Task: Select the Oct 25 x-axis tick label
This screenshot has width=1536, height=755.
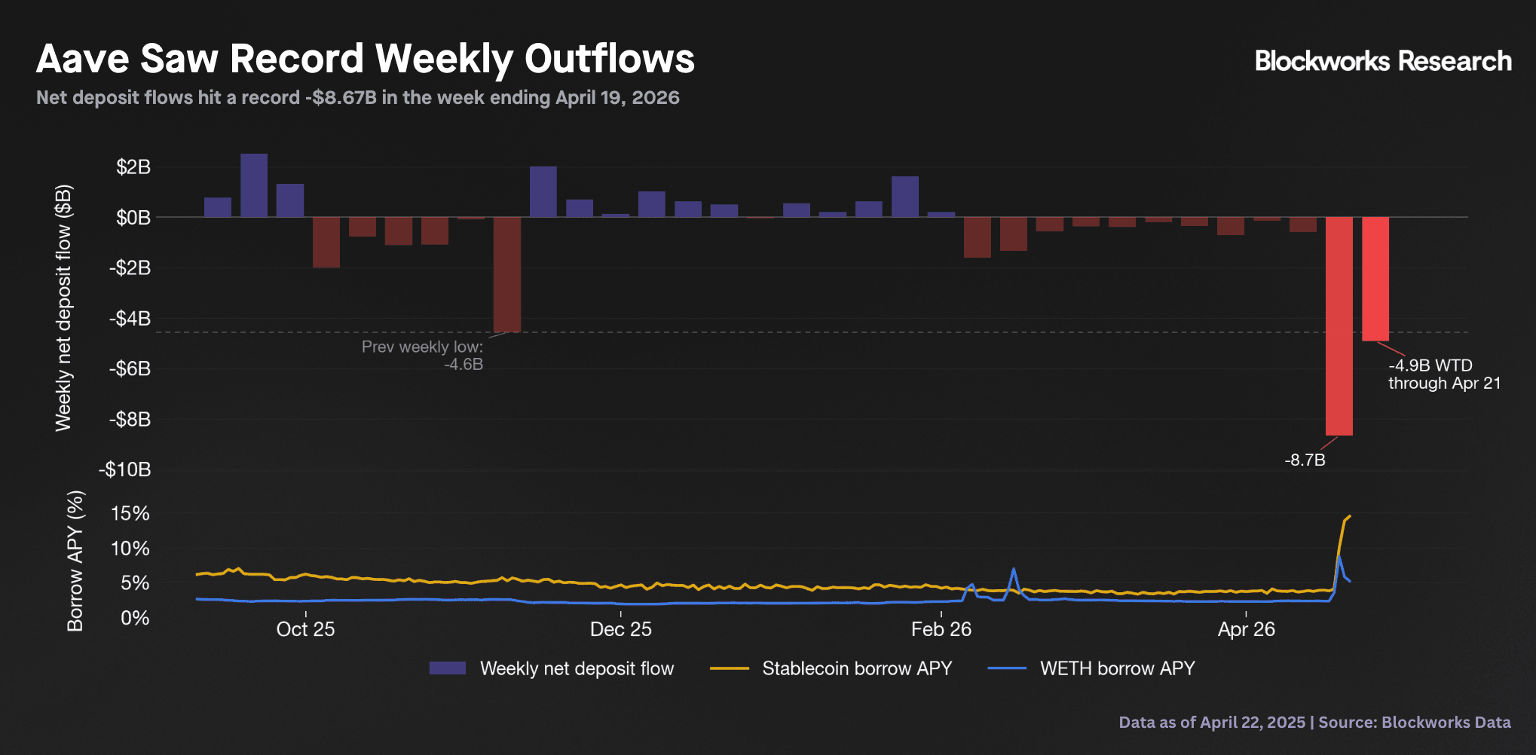Action: coord(305,629)
